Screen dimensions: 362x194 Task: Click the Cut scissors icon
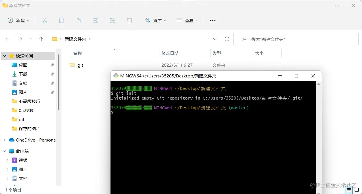click(44, 20)
